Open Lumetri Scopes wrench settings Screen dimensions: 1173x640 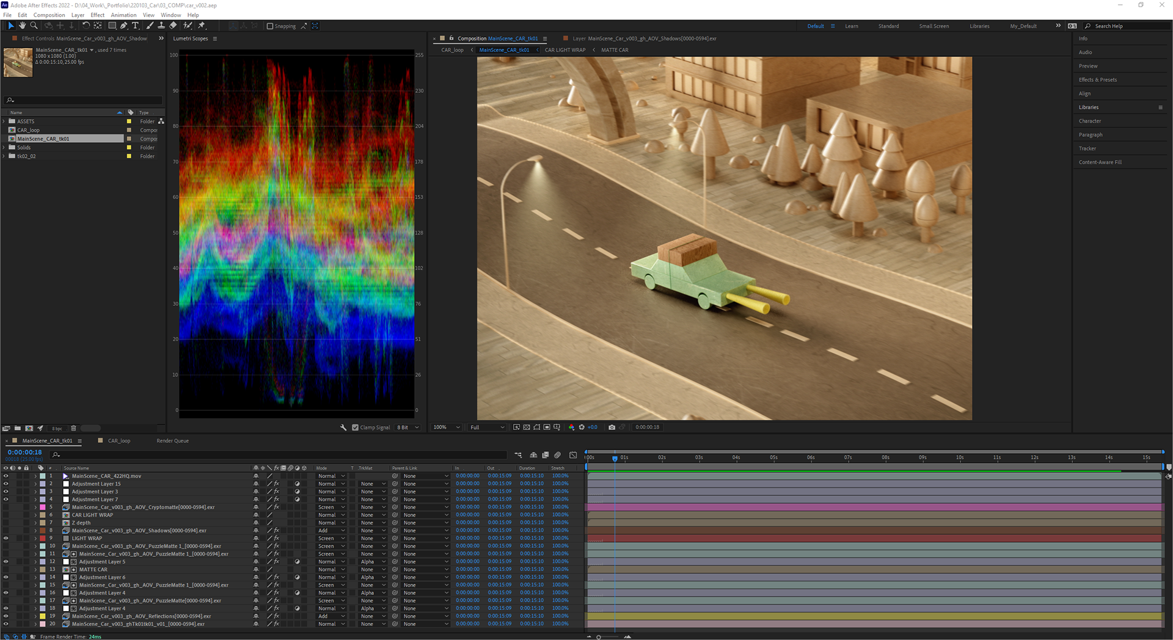tap(343, 427)
